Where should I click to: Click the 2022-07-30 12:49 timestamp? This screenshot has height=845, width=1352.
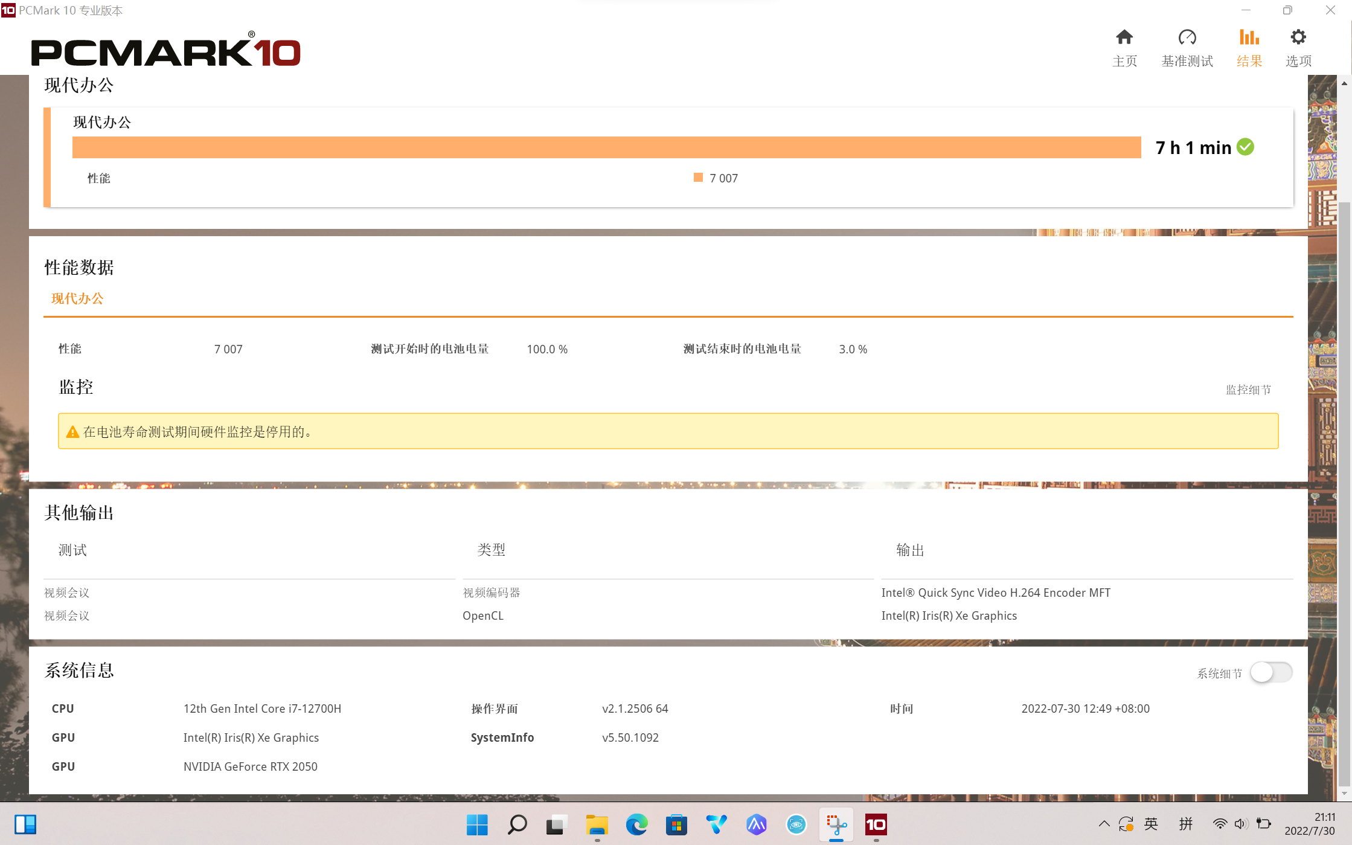1085,708
